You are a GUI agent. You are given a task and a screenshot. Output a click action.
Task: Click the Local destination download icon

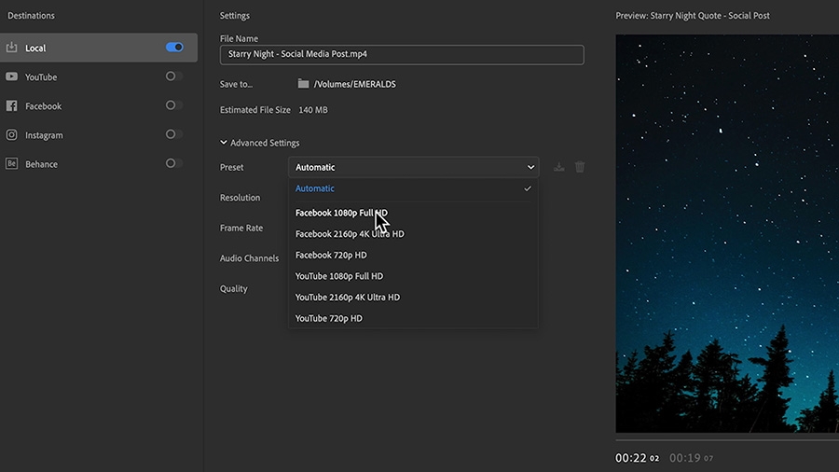pyautogui.click(x=11, y=48)
